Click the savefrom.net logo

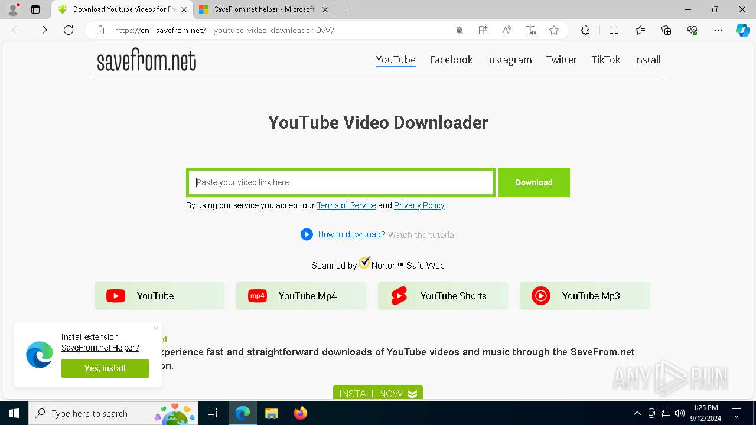146,60
